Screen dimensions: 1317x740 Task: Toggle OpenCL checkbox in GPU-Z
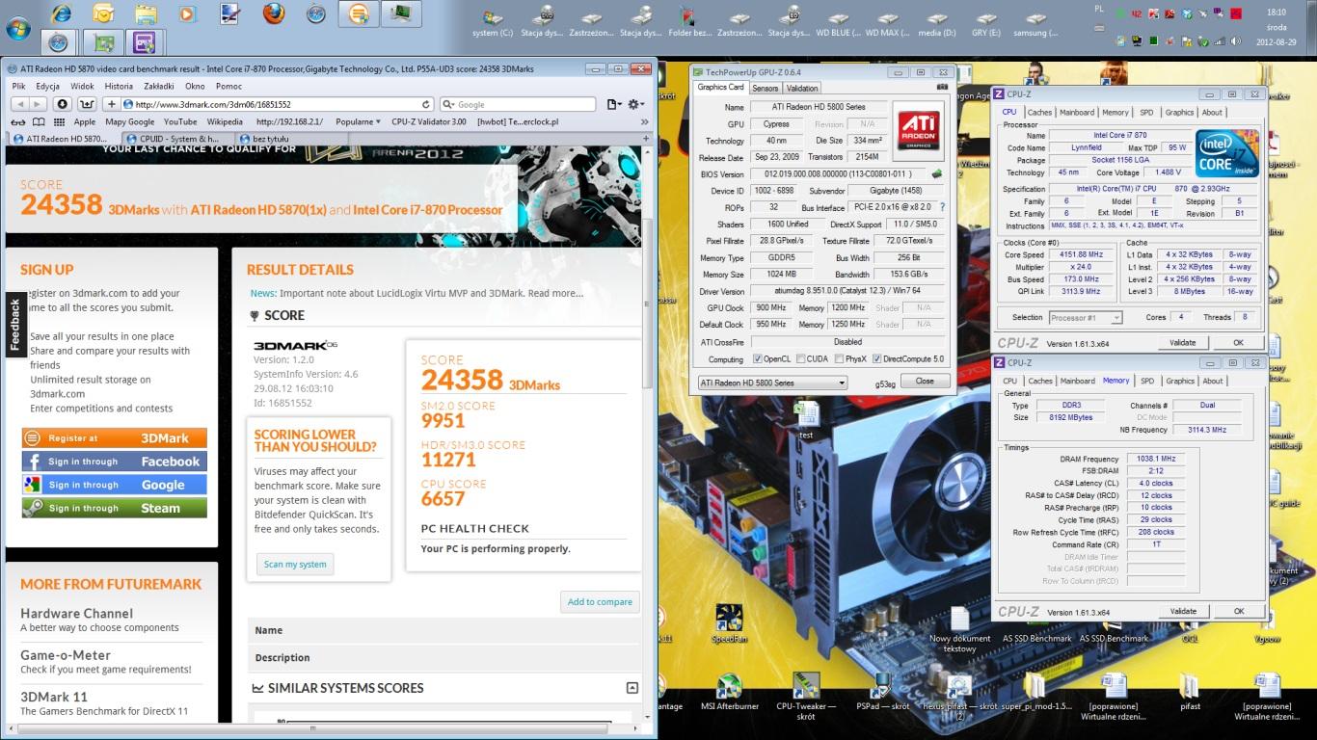tap(757, 359)
